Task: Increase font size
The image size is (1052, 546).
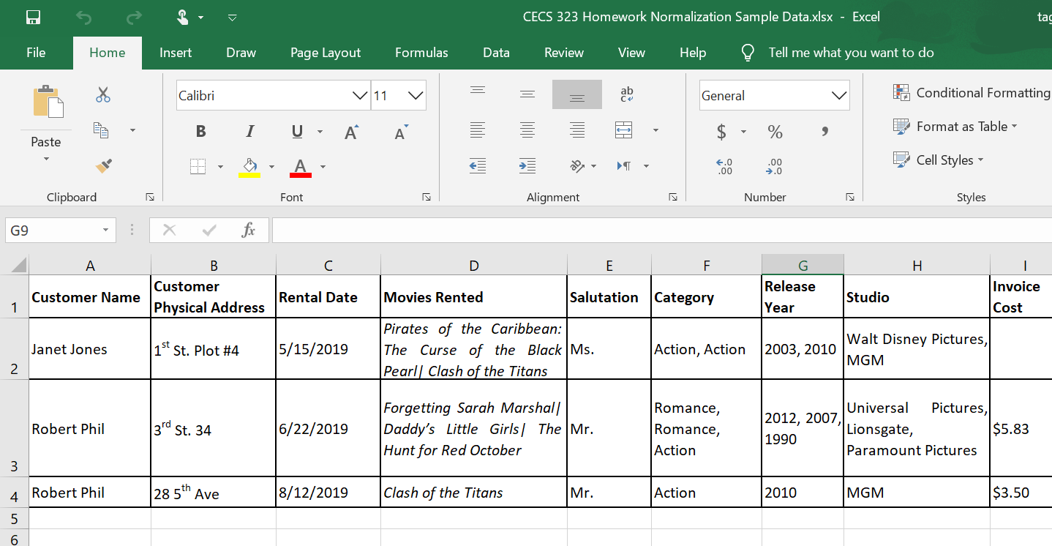Action: 352,132
